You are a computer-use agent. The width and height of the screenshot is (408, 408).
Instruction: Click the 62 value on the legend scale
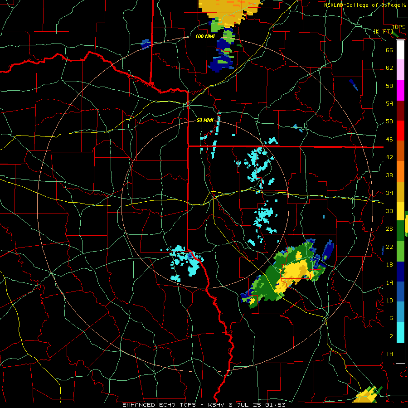click(389, 68)
